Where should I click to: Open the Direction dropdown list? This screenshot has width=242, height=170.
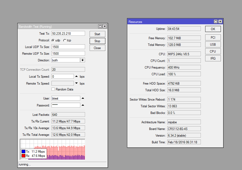(x=83, y=60)
